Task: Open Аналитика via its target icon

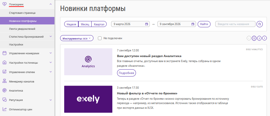Action: [5, 91]
